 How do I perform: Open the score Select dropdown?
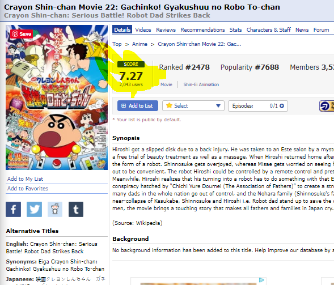point(193,106)
